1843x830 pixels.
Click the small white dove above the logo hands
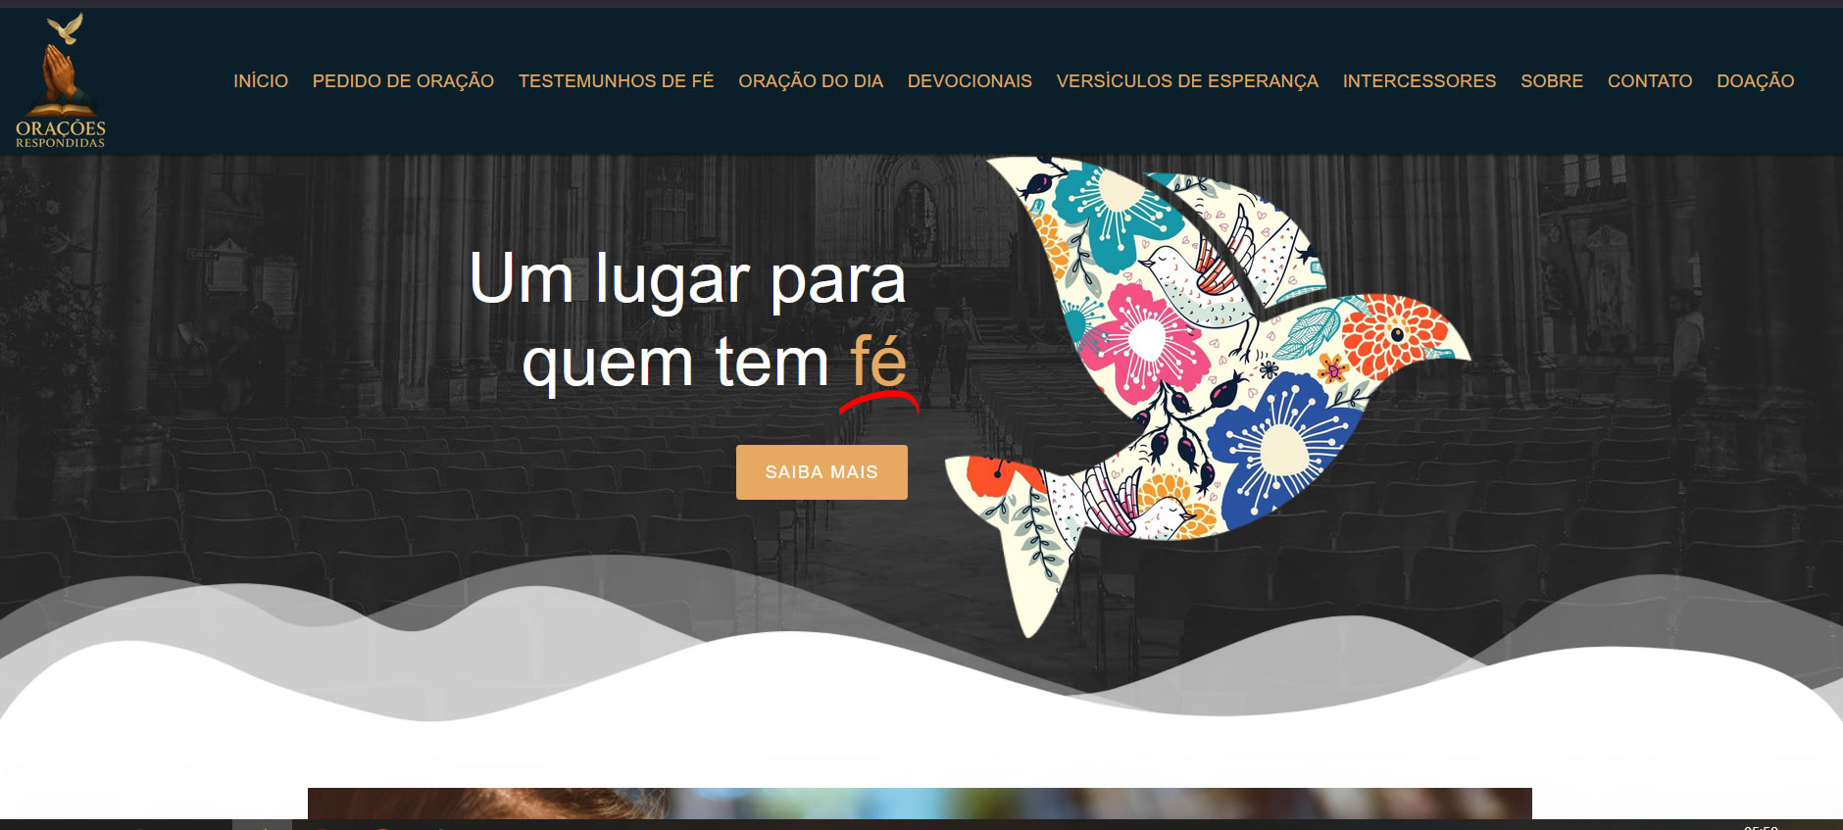(66, 28)
